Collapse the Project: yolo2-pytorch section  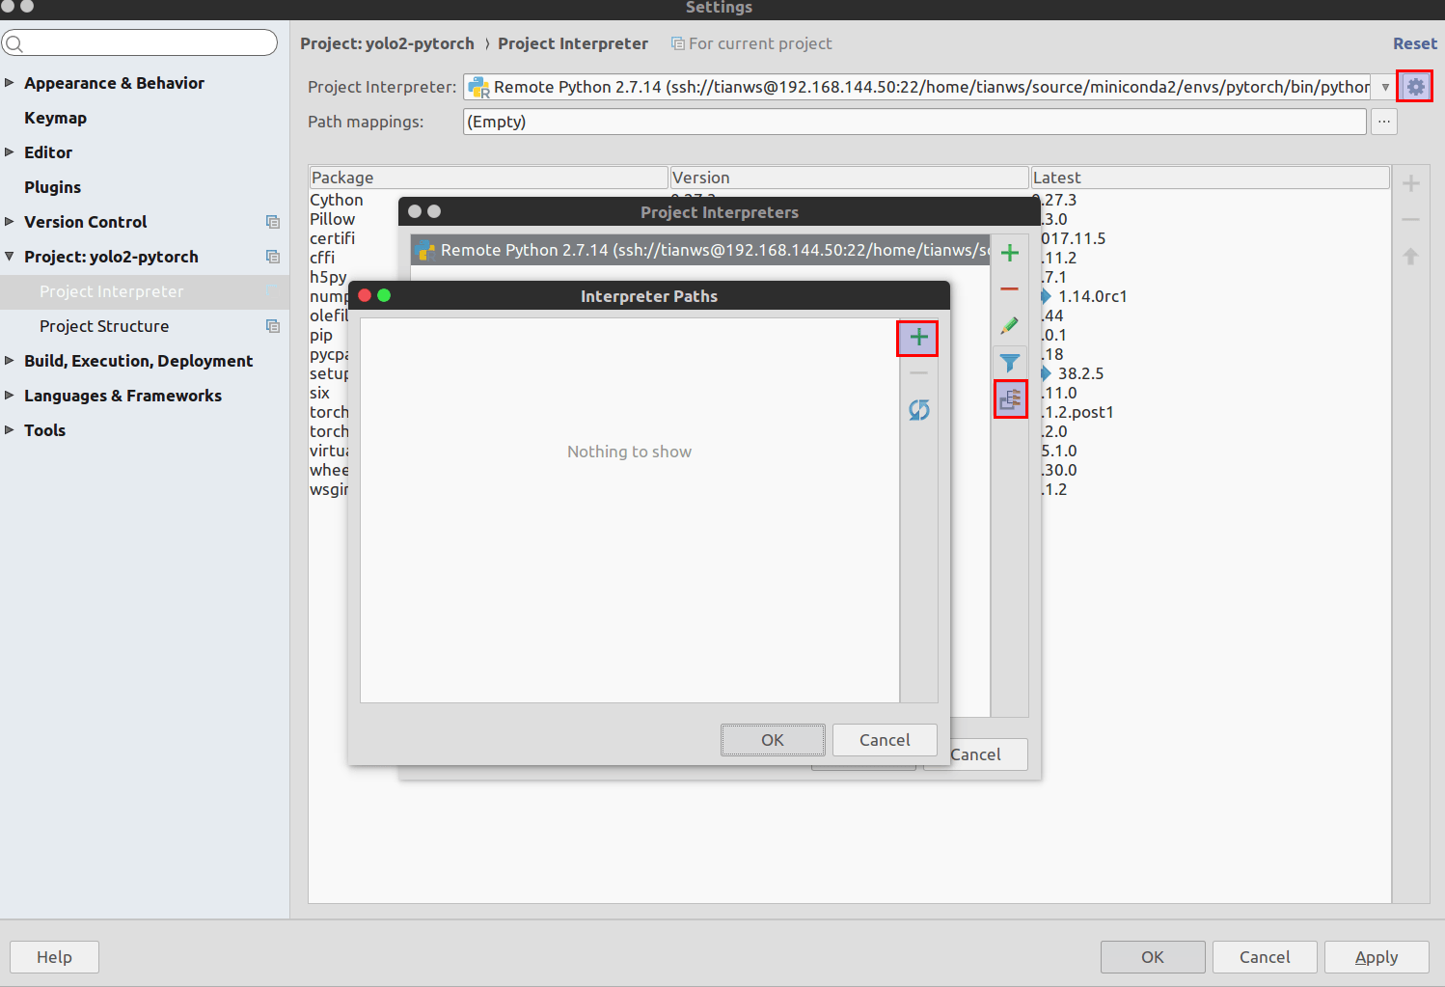point(10,257)
